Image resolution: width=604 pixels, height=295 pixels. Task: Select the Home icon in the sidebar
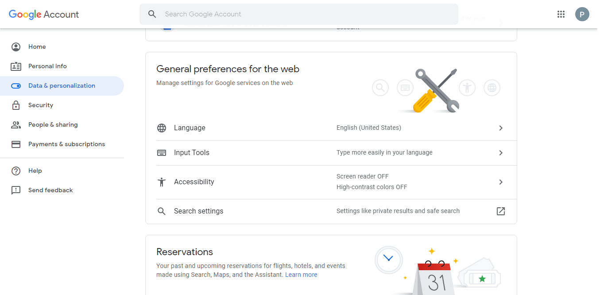[x=16, y=47]
